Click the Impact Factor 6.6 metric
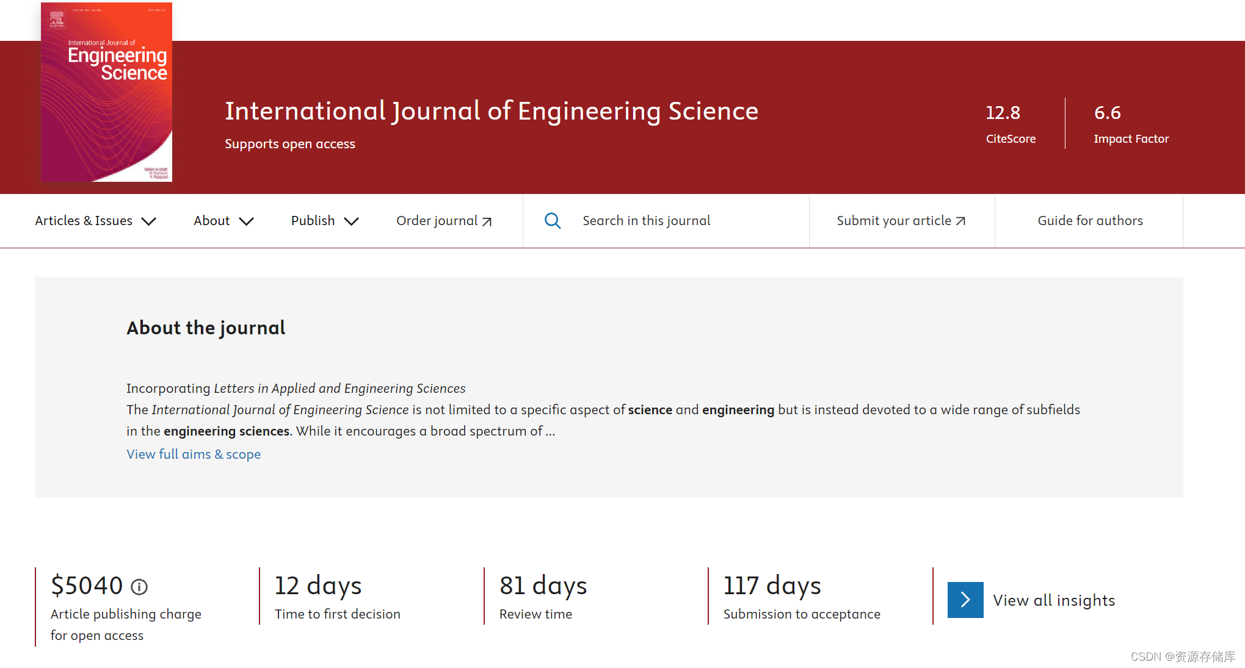 (x=1131, y=122)
